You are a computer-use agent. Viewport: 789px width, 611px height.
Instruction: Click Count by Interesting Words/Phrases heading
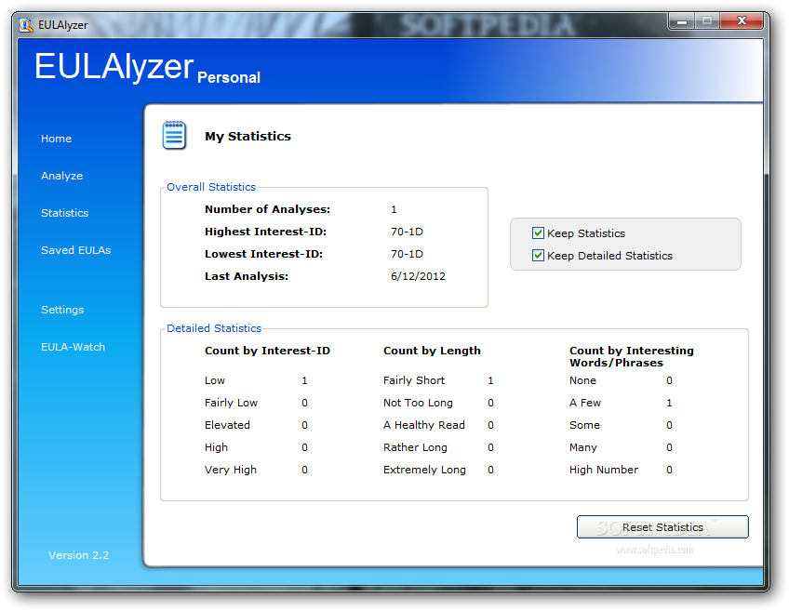pyautogui.click(x=632, y=356)
